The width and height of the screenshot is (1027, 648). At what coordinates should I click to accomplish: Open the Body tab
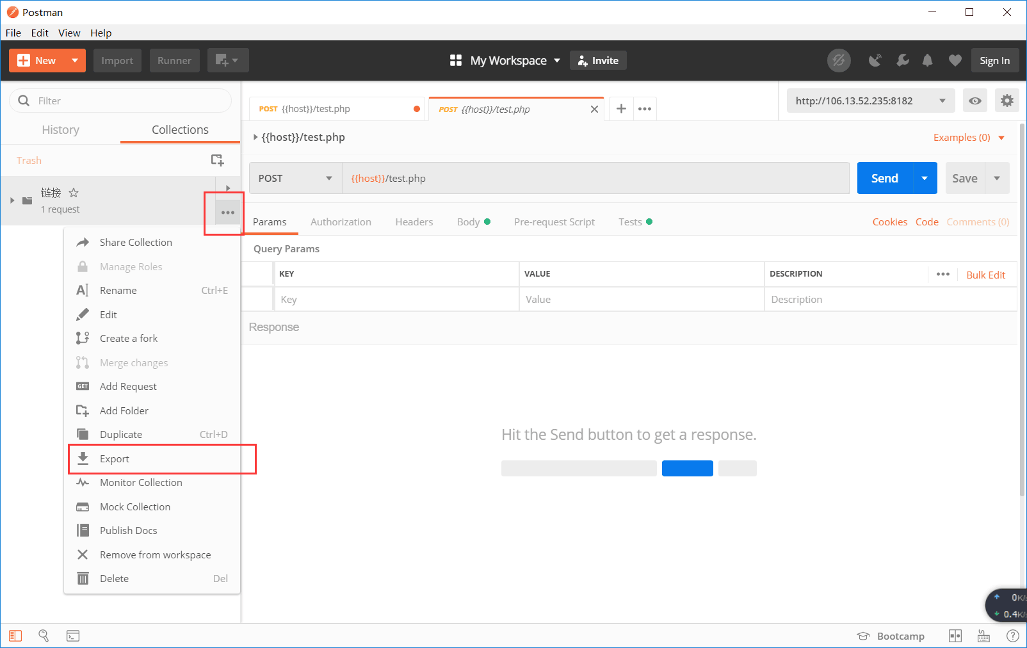point(473,222)
